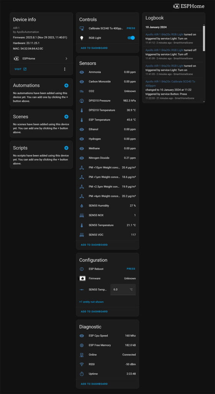Click the add Scripts plus icon
215x394 pixels.
66,148
